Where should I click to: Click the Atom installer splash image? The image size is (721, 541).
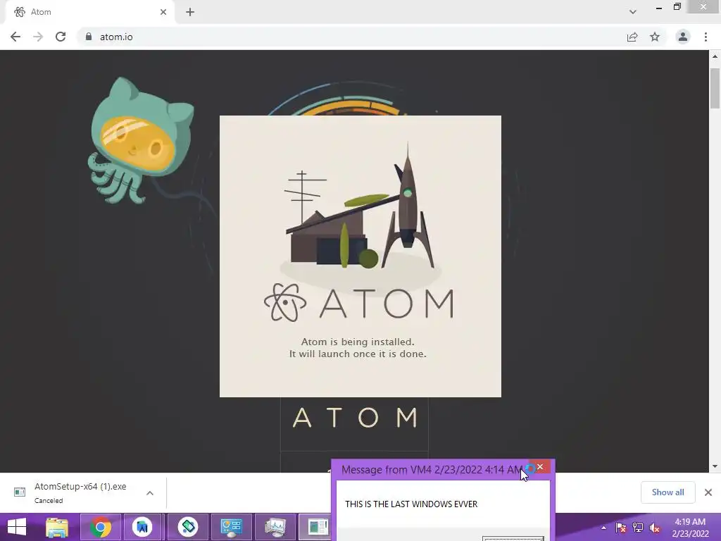[x=360, y=256]
